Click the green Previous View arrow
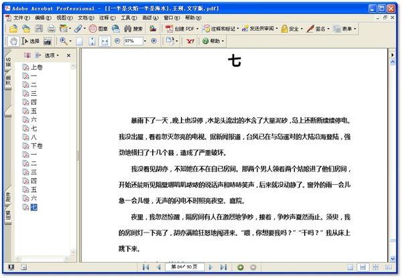Screen dimensions: 402x278 pos(241,267)
